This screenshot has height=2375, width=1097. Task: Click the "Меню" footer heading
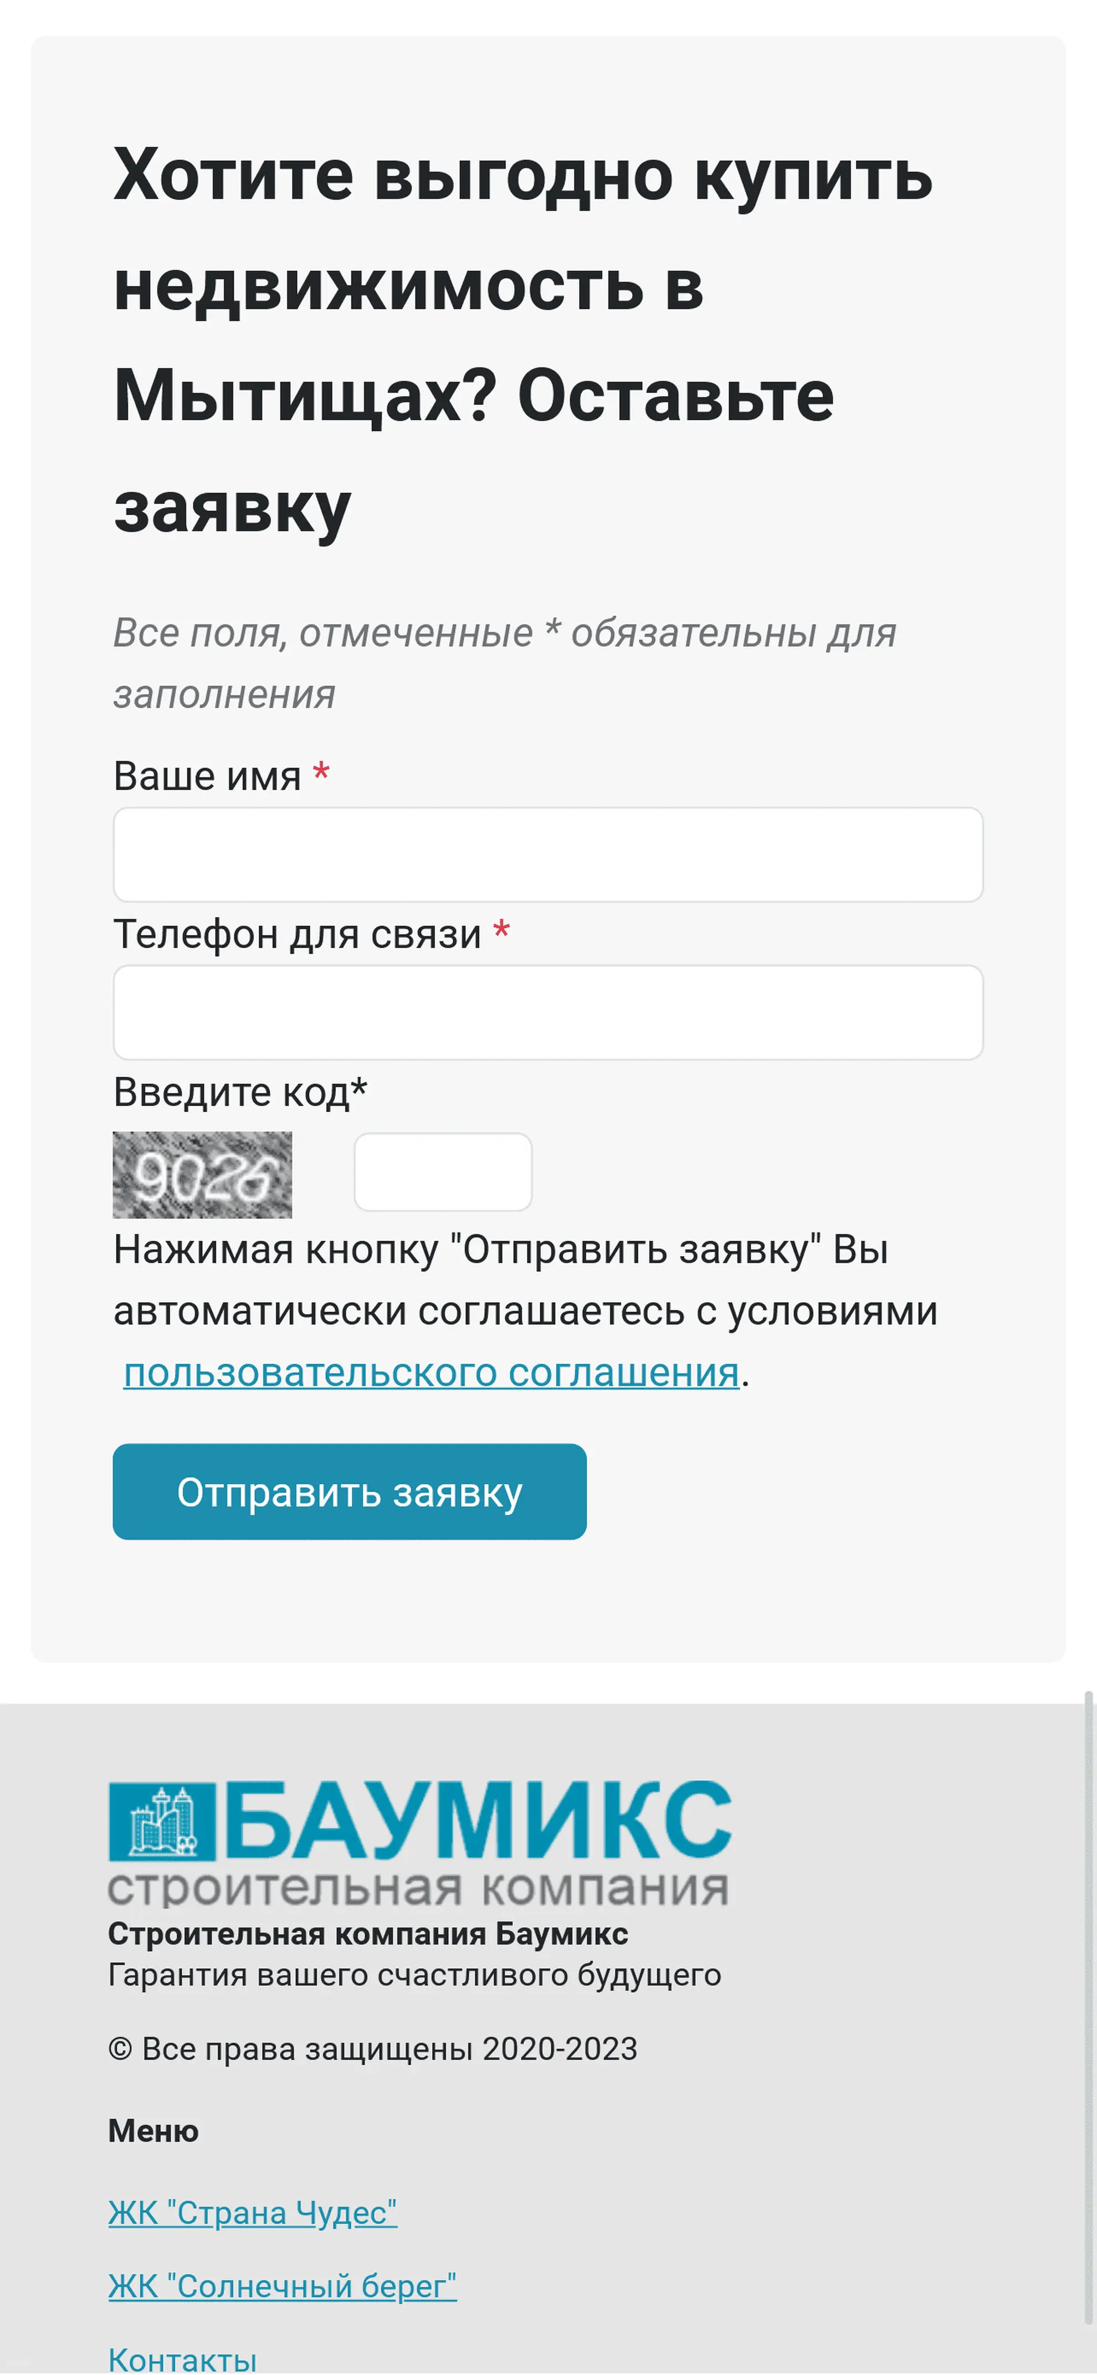pyautogui.click(x=153, y=2131)
